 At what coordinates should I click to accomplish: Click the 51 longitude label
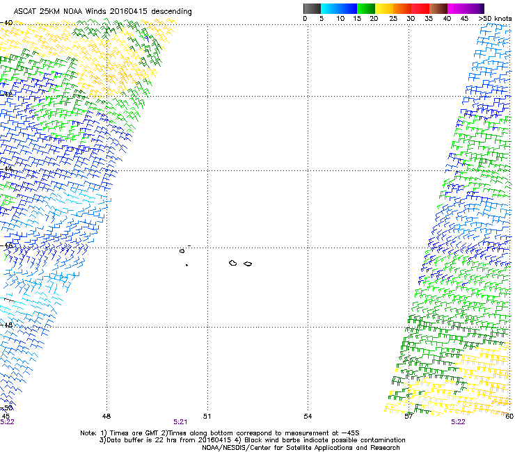point(207,417)
